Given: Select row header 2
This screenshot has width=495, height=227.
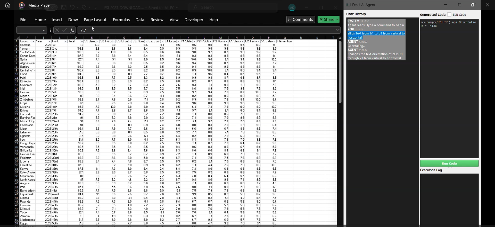Looking at the screenshot, I should click(x=16, y=45).
